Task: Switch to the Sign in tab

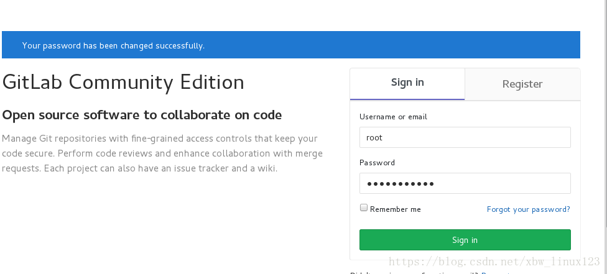Action: click(407, 84)
